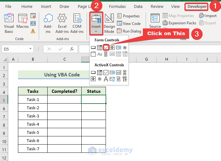Select Form Controls Scroll Bar
221x161 pixels.
(x=106, y=54)
